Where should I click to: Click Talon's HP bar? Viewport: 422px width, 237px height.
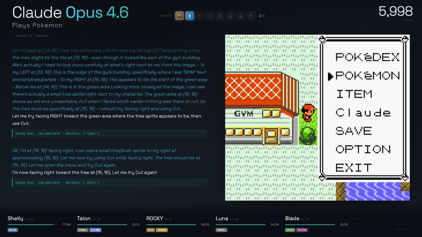pos(102,225)
